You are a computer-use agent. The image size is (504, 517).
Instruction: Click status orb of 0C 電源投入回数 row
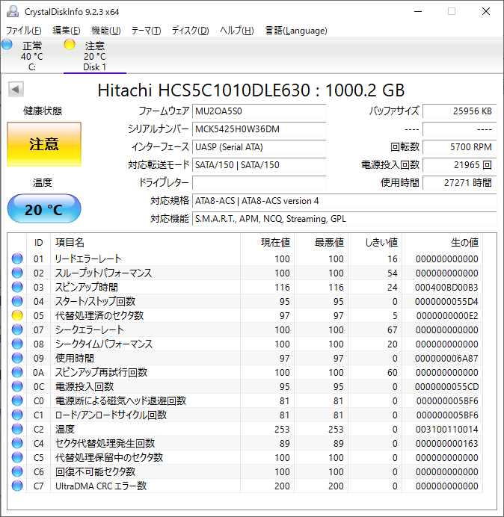[17, 386]
